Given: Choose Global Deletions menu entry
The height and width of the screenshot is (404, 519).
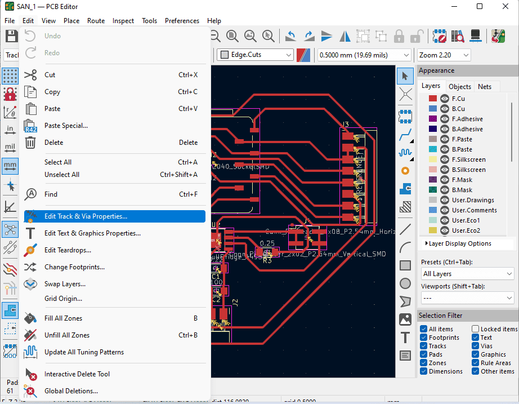Looking at the screenshot, I should point(114,390).
